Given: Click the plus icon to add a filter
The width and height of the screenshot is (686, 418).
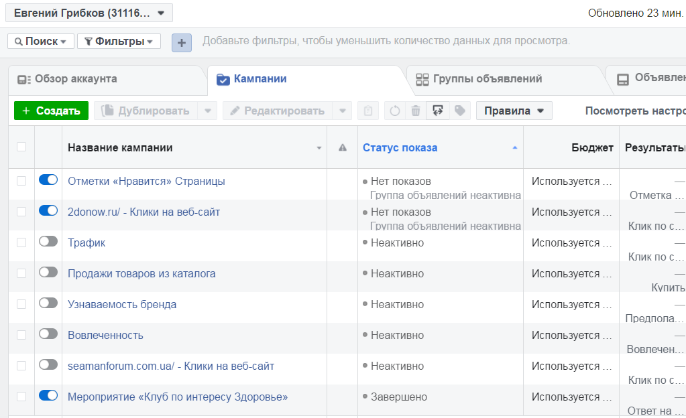Looking at the screenshot, I should 181,42.
